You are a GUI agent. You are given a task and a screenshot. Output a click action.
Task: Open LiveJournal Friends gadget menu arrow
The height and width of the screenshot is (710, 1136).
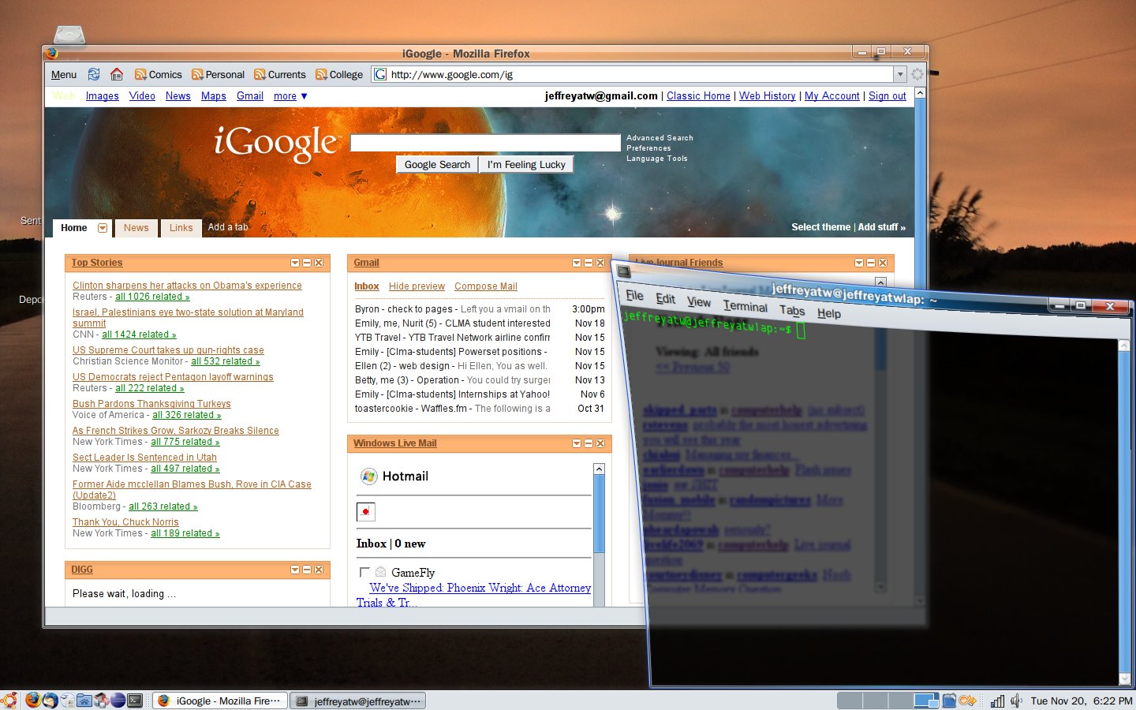[859, 263]
